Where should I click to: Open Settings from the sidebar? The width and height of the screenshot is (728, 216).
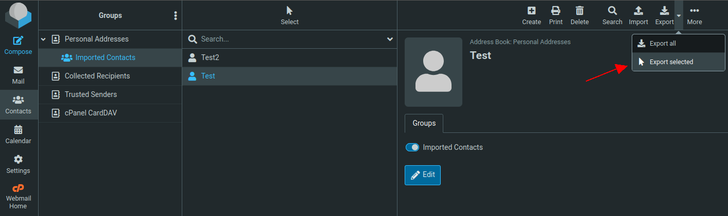(x=19, y=164)
